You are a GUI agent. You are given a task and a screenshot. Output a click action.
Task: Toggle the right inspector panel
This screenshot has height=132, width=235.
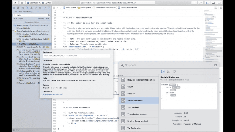pyautogui.click(x=219, y=3)
